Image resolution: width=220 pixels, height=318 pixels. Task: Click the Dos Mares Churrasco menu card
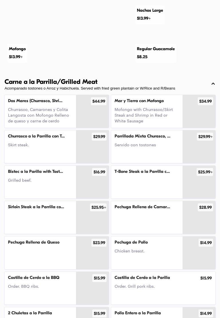40,112
